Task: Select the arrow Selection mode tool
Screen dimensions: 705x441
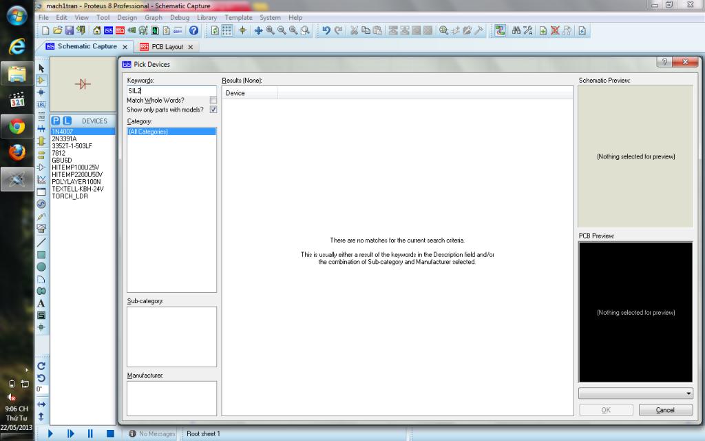Action: tap(41, 68)
